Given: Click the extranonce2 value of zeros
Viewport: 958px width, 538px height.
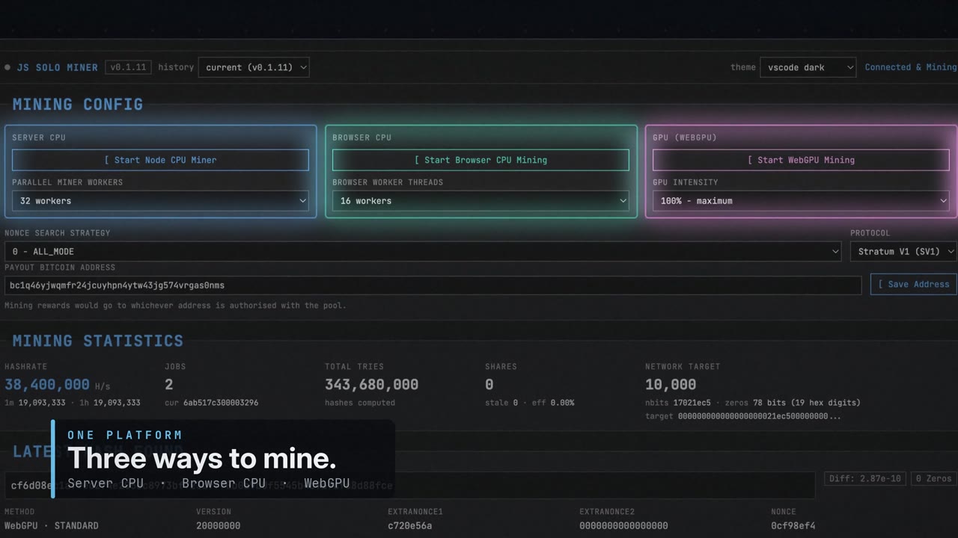Looking at the screenshot, I should (x=623, y=526).
